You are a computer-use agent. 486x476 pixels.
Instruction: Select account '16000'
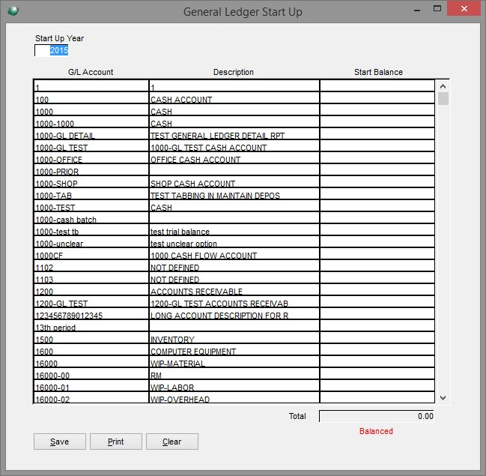point(91,362)
